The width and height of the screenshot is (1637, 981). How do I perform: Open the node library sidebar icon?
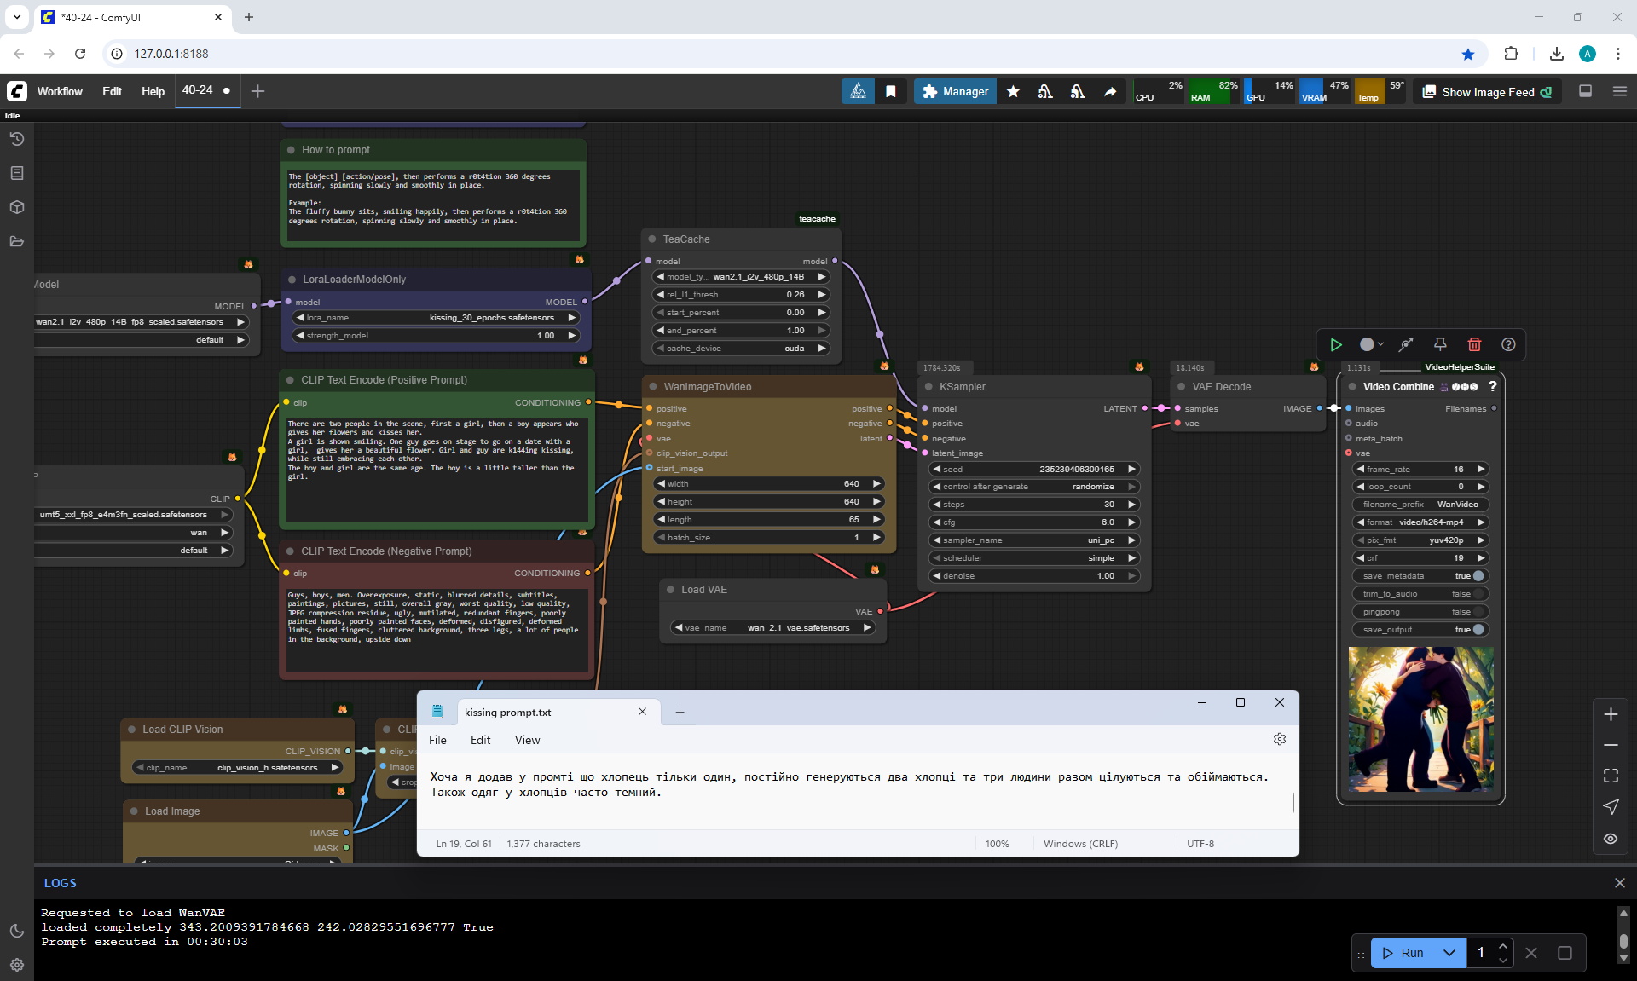coord(16,173)
